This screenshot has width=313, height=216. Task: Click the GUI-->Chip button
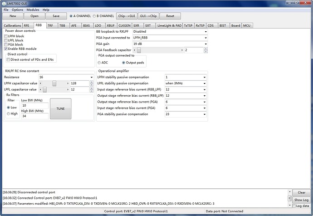148,16
